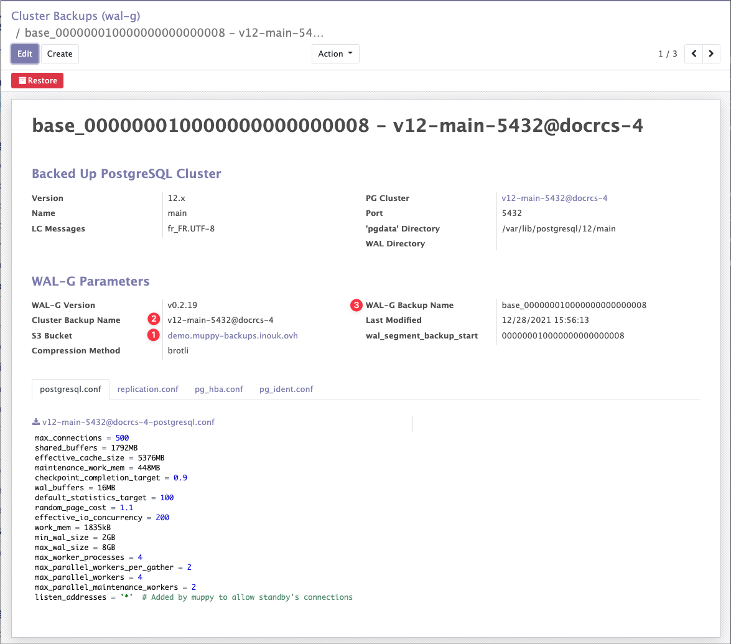Image resolution: width=731 pixels, height=644 pixels.
Task: Go to Cluster Backups (wal-g) breadcrumb
Action: (75, 16)
